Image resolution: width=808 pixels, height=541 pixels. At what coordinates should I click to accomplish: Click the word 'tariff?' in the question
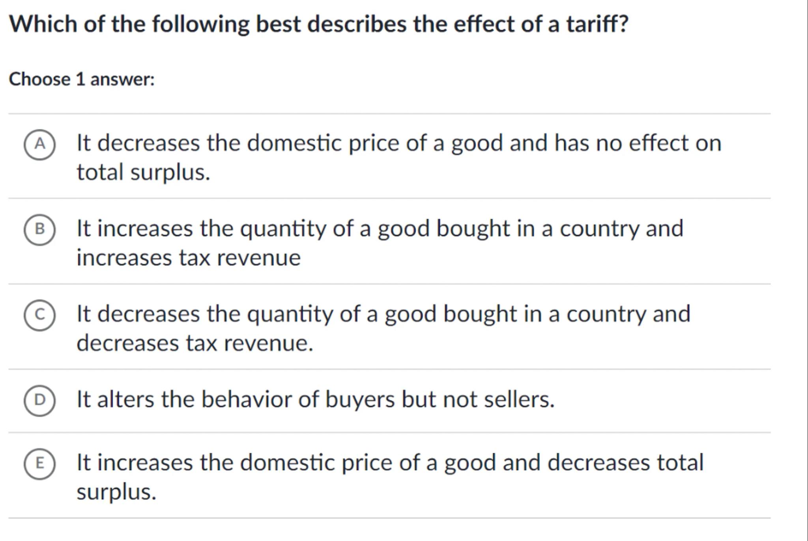[x=597, y=24]
